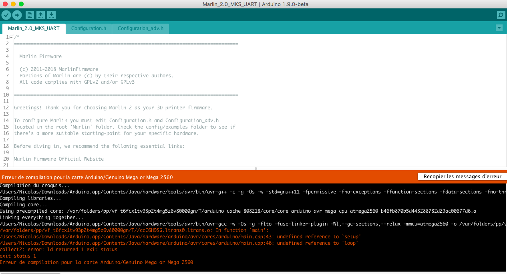Click 'located in the root Marlin folder' line
507x274 pixels.
click(x=125, y=127)
